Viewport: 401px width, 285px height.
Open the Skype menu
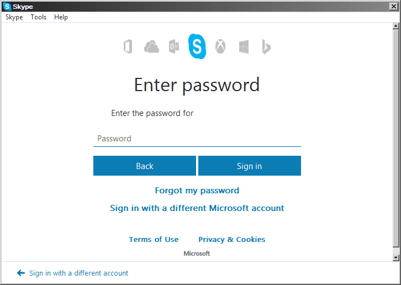(x=14, y=17)
